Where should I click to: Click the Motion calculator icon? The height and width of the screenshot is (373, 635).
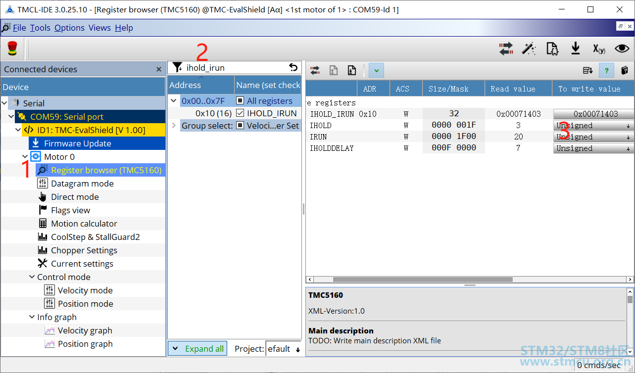tap(43, 224)
